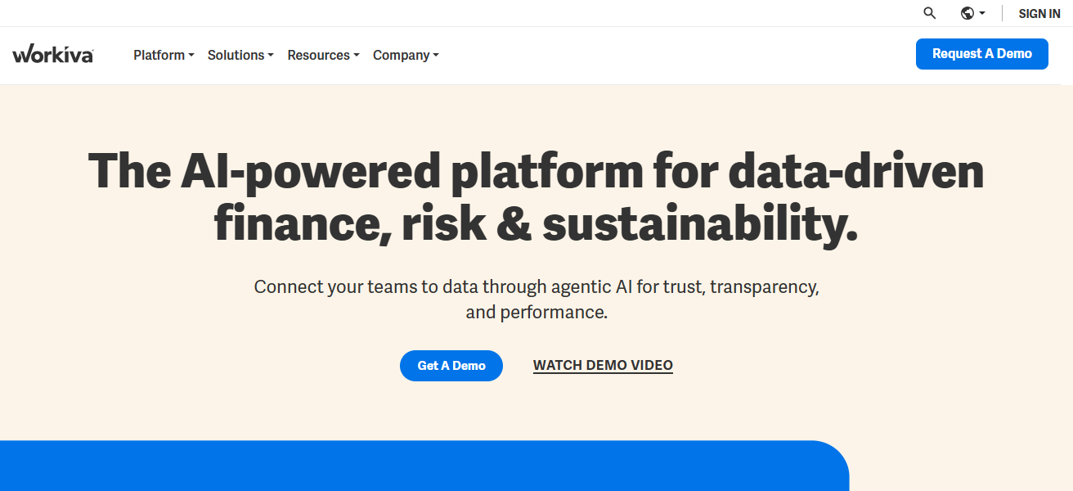Click the AI-powered platform headline
The width and height of the screenshot is (1073, 491).
coord(536,197)
